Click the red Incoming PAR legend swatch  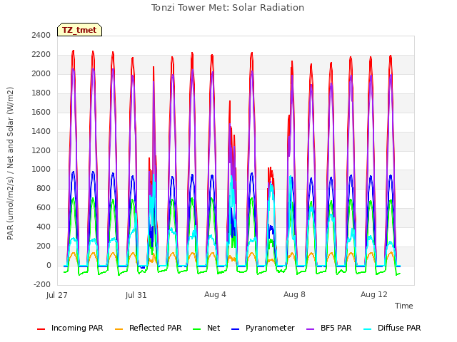click(x=41, y=329)
